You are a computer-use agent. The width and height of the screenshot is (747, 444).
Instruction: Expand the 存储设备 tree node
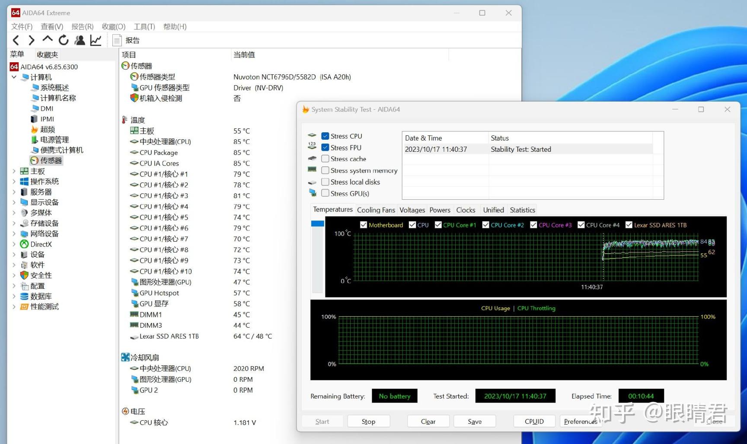click(14, 224)
